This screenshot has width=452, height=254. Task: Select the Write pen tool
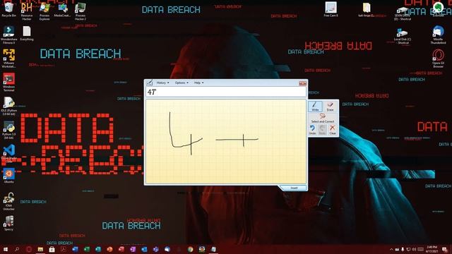[x=315, y=107]
